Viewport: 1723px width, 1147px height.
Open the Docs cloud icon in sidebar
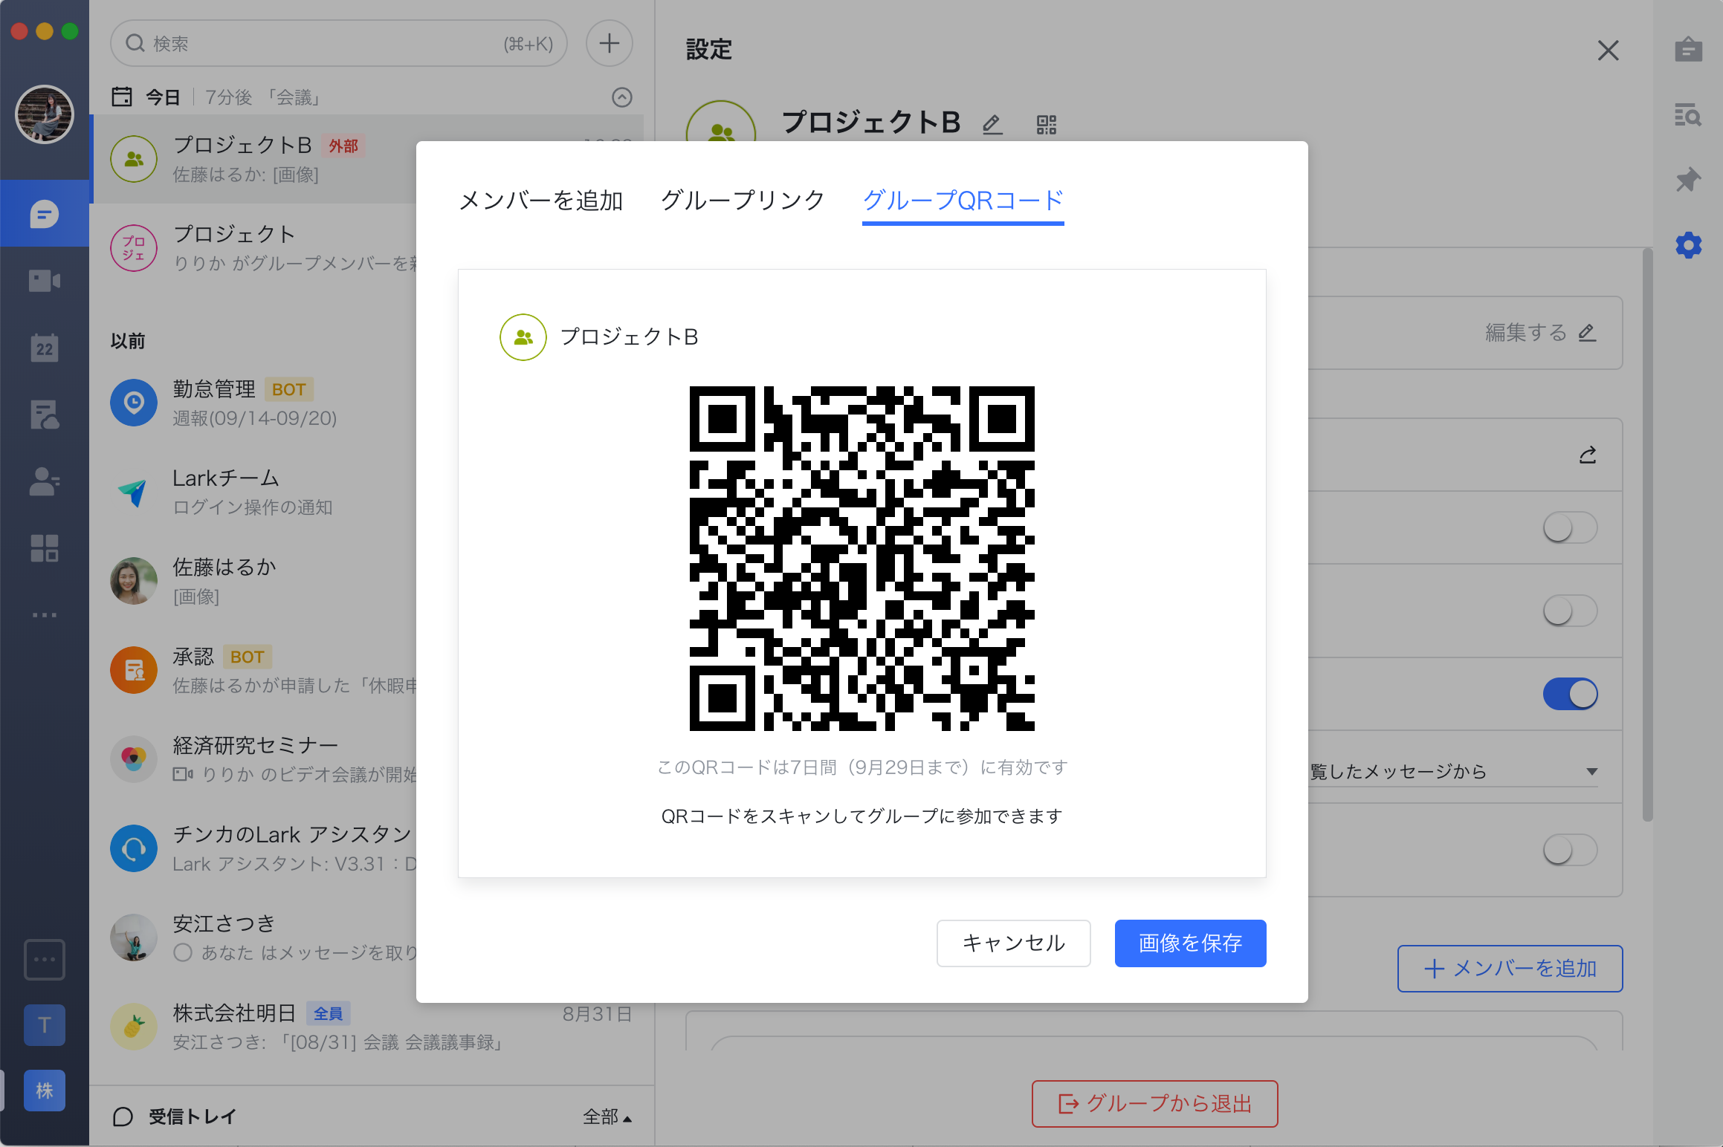coord(45,414)
